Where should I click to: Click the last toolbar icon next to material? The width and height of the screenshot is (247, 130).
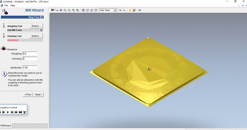tap(140, 10)
